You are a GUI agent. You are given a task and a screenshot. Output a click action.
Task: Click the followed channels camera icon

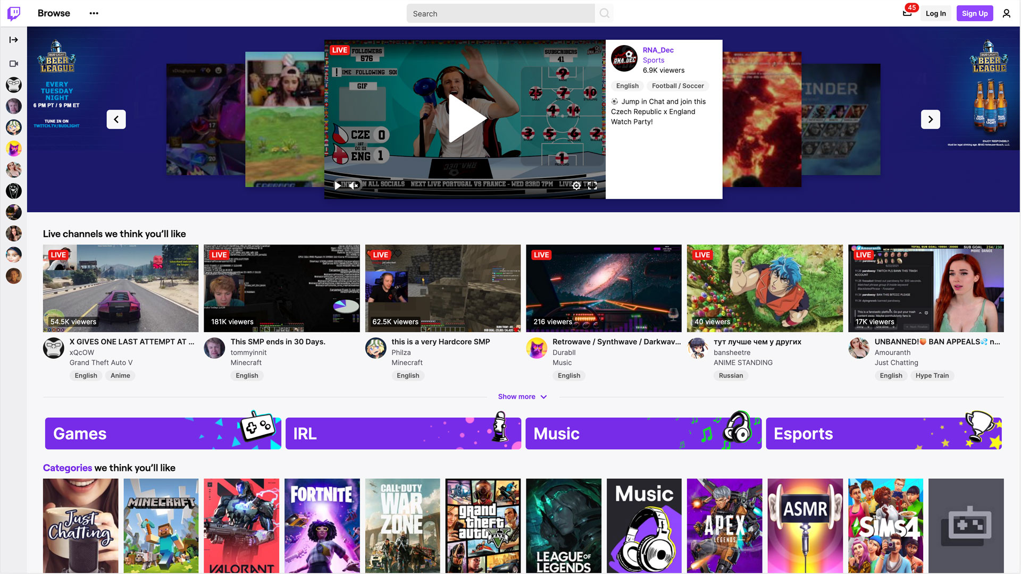tap(14, 64)
